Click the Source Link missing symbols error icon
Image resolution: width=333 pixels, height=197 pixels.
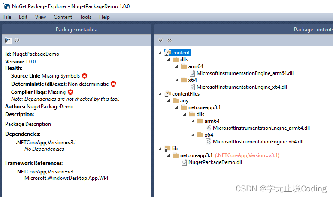click(x=85, y=76)
